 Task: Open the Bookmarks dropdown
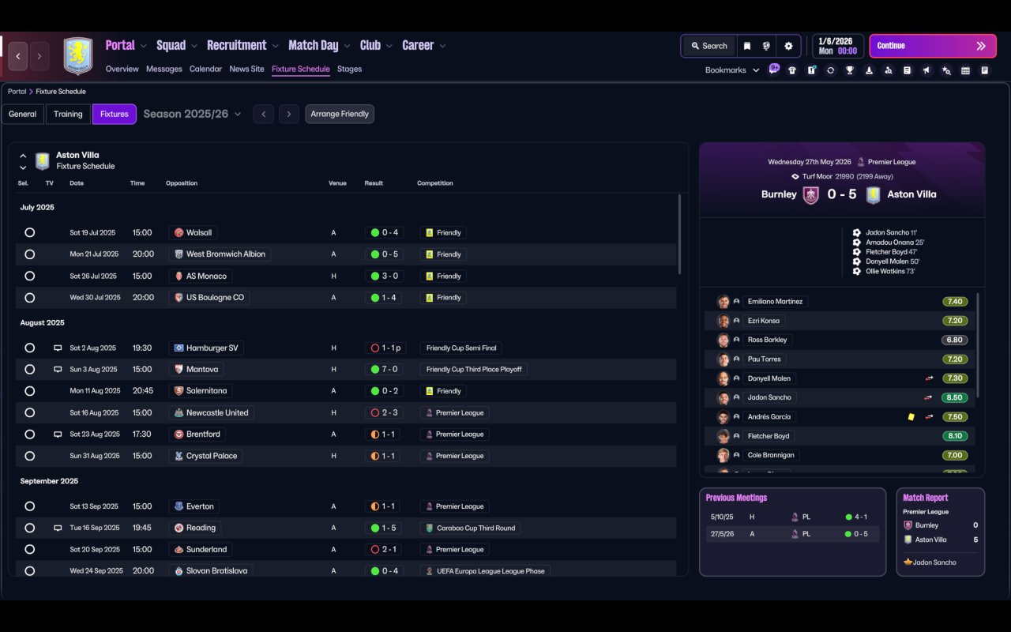[x=732, y=70]
